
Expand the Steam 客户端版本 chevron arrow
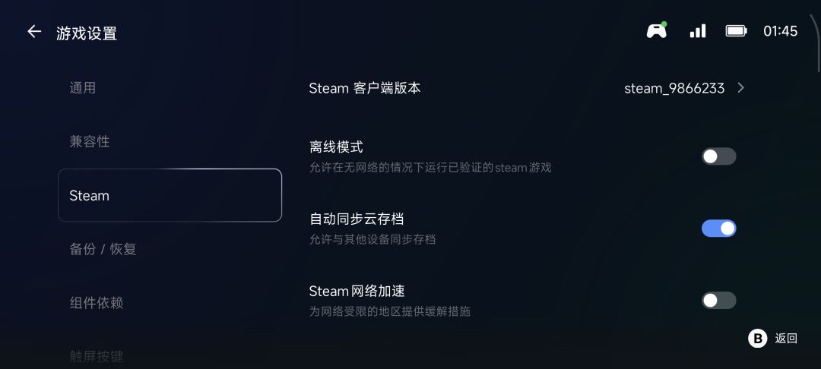coord(740,88)
